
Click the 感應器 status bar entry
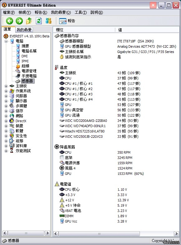tap(11, 241)
